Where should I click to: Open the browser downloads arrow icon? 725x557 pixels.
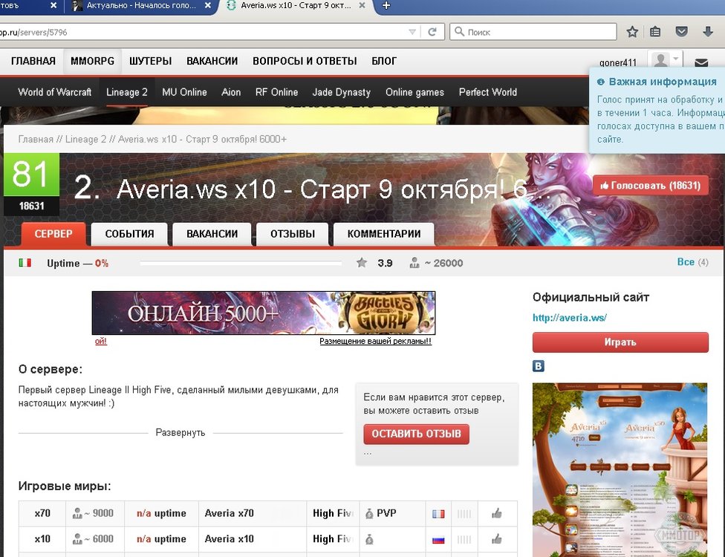[x=708, y=32]
